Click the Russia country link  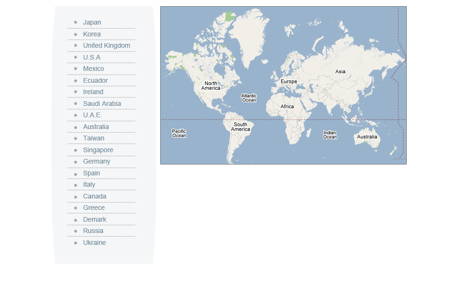[x=93, y=231]
